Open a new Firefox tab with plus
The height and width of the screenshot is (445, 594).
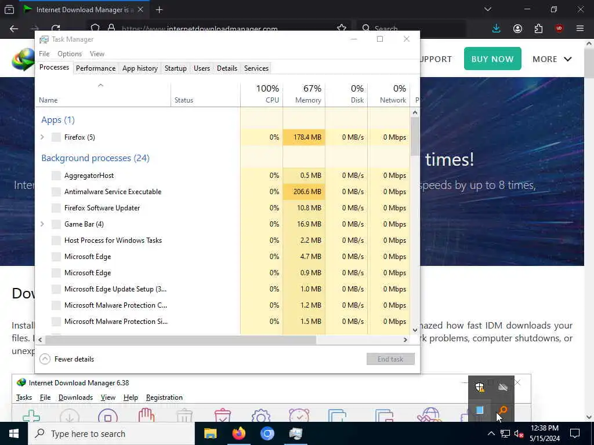159,10
